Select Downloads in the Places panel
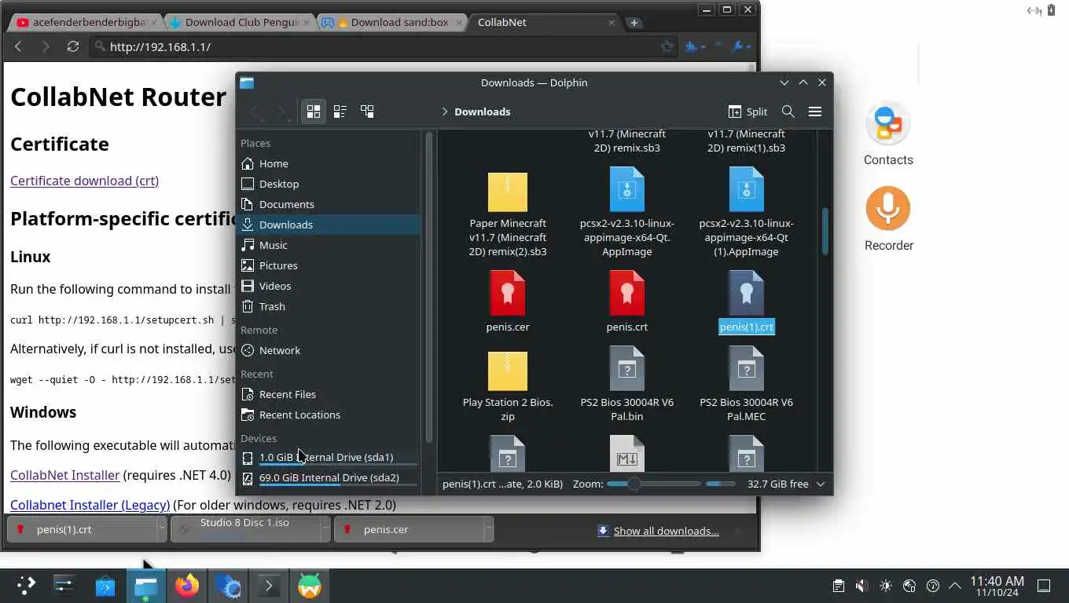1069x603 pixels. (x=330, y=225)
